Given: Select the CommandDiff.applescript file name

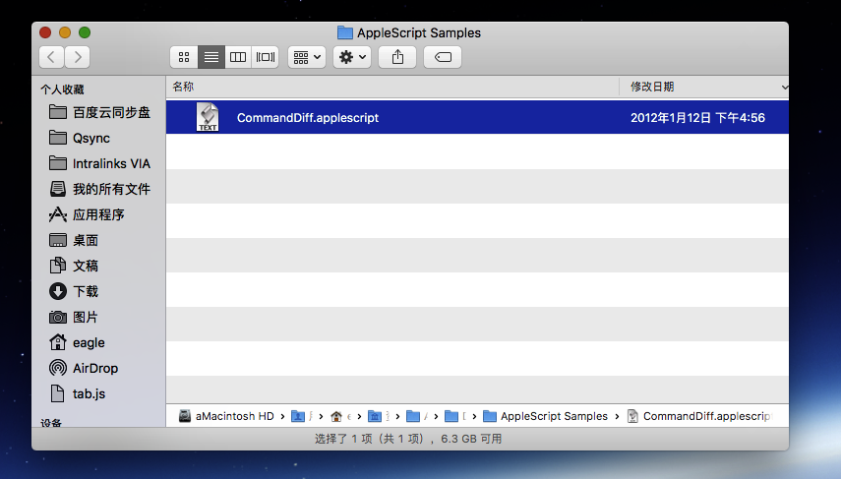Looking at the screenshot, I should (x=308, y=117).
